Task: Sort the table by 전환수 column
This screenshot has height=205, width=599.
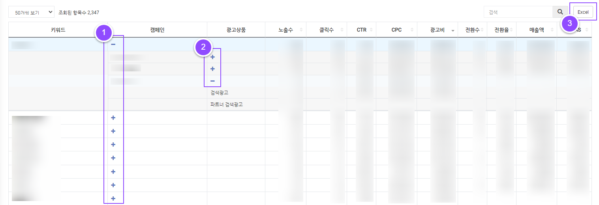Action: pyautogui.click(x=472, y=30)
